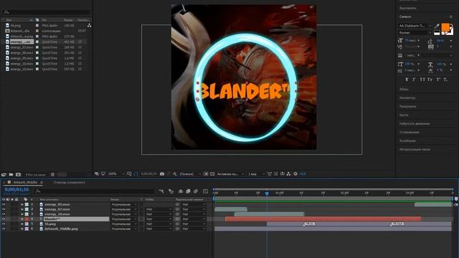Expand the Интерполяция маски panel
The image size is (459, 258).
(x=415, y=150)
